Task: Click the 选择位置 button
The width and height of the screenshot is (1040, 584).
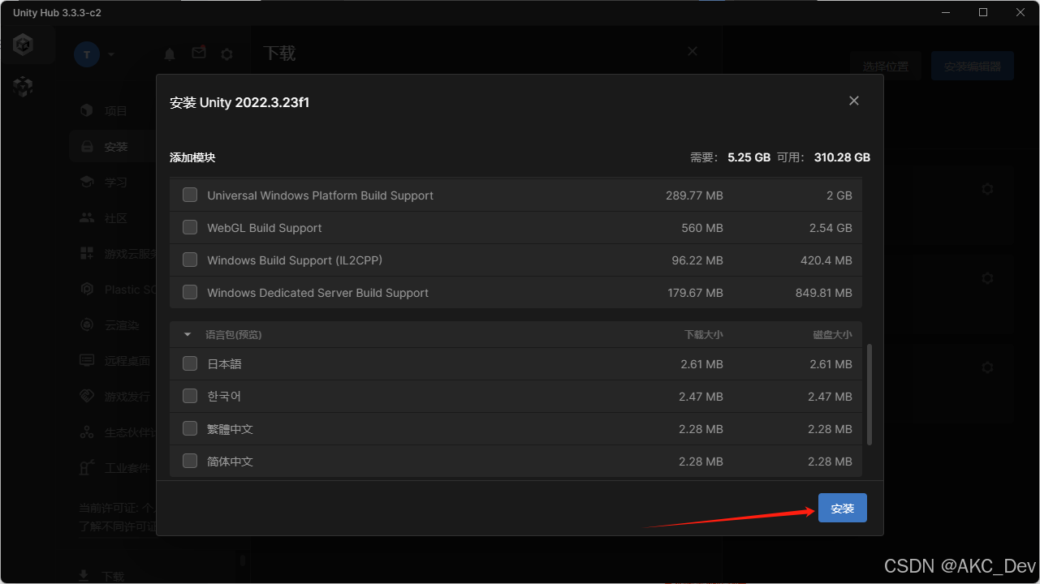Action: (x=886, y=67)
